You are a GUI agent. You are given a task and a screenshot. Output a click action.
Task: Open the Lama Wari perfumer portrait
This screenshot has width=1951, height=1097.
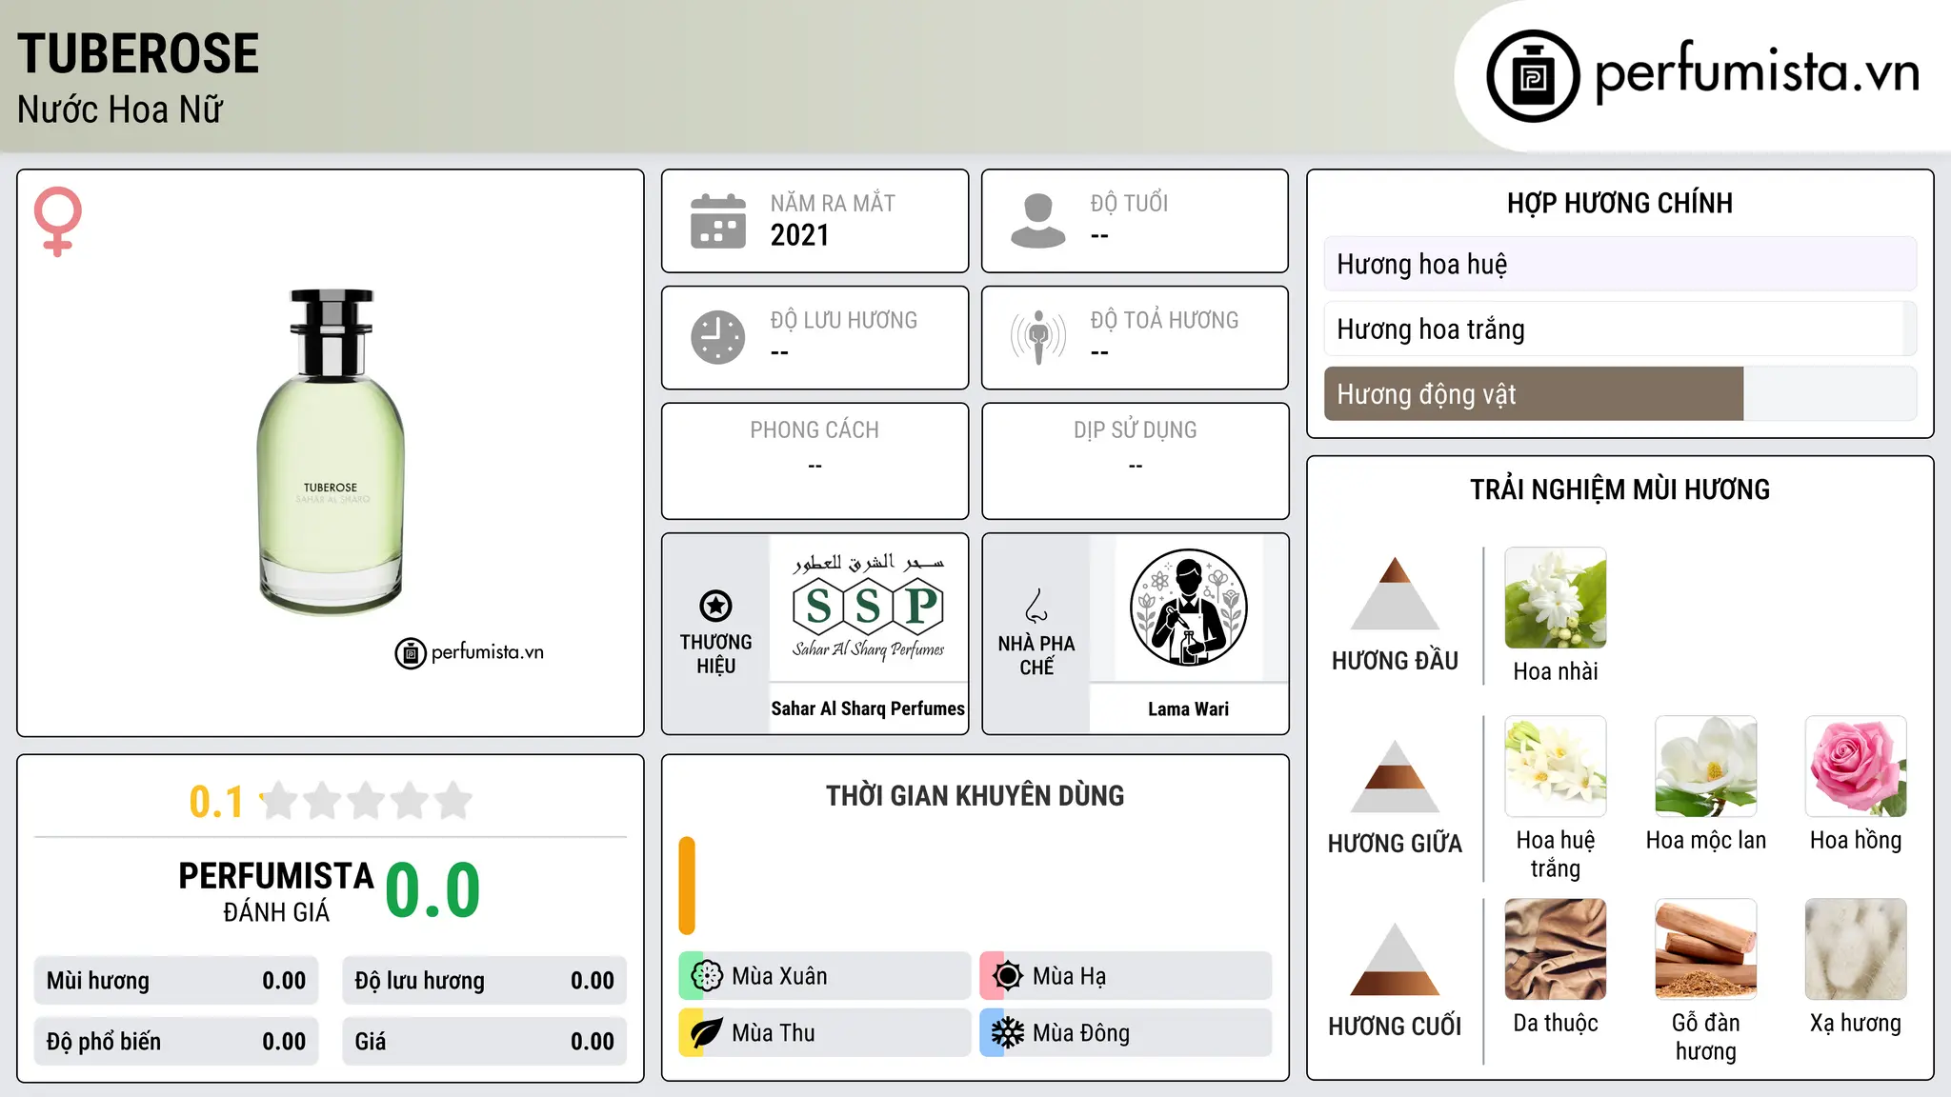coord(1188,608)
